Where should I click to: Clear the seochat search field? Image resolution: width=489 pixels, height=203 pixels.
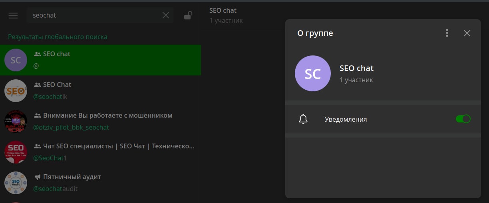pos(166,16)
